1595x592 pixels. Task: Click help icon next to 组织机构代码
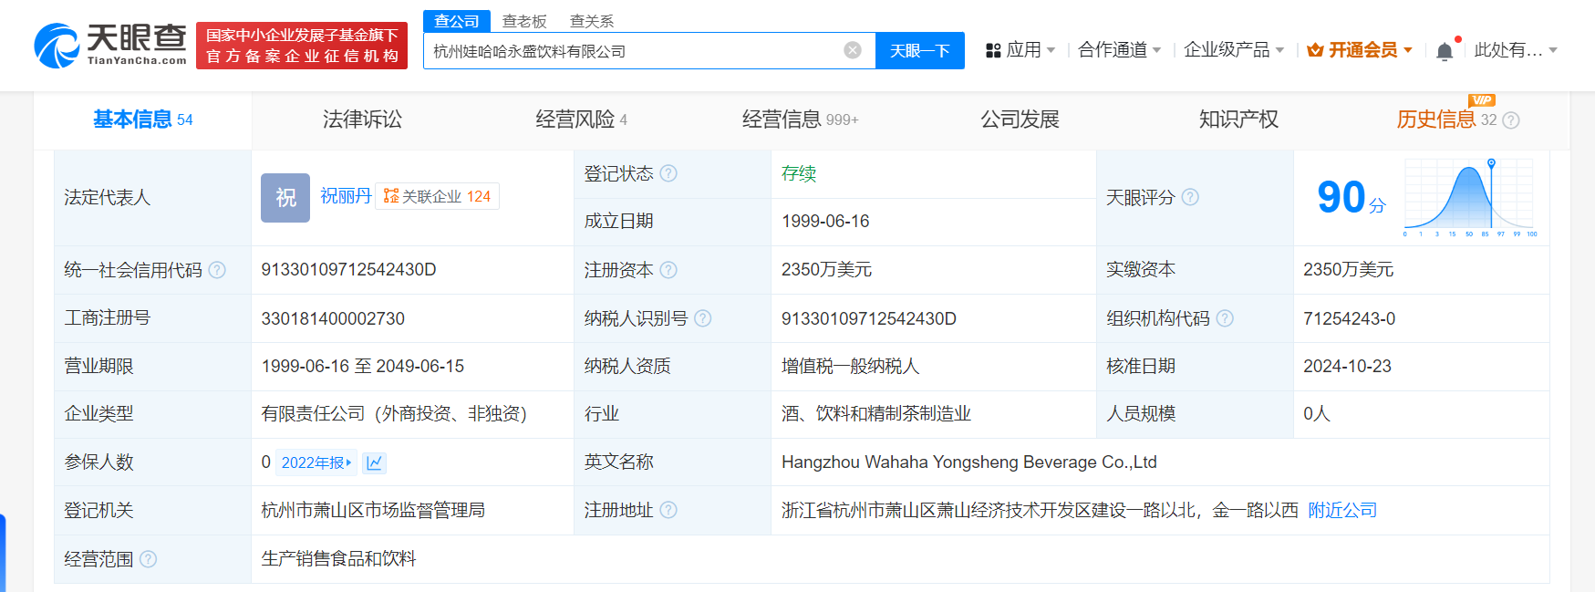(1225, 318)
